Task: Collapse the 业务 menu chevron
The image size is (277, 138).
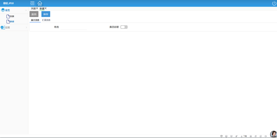Action: click(x=26, y=10)
